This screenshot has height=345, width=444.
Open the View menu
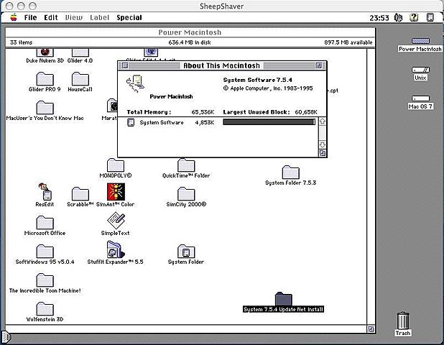(x=73, y=17)
